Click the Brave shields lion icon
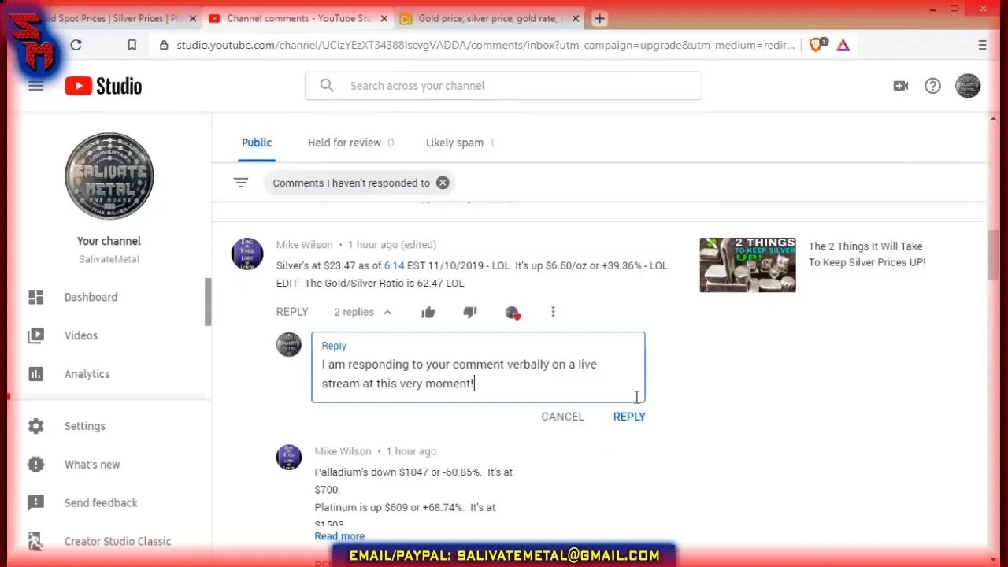 [816, 45]
